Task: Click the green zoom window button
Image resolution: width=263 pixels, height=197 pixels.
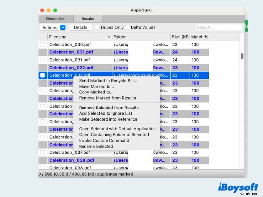Action: [x=55, y=10]
